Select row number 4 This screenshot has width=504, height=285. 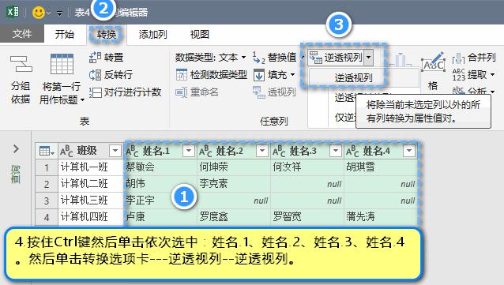[47, 218]
